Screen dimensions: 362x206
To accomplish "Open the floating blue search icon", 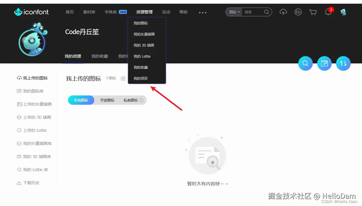I will point(305,63).
